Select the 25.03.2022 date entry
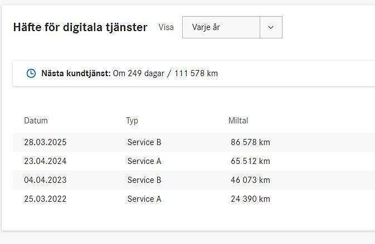 (x=45, y=199)
